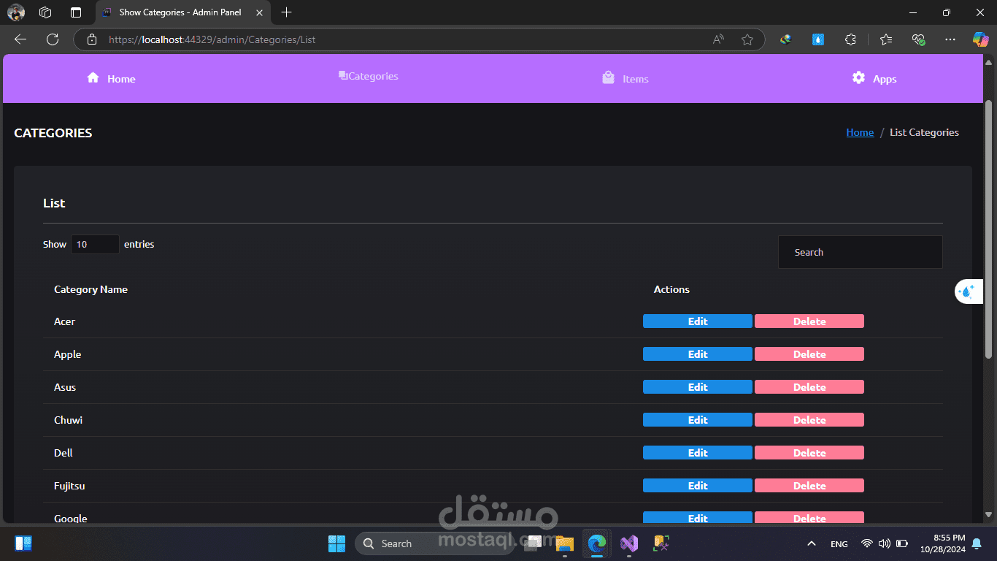The image size is (997, 561).
Task: Show hidden system tray icons
Action: click(x=811, y=543)
